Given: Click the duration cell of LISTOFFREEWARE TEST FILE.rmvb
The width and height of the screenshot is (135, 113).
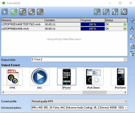Looking at the screenshot, I should (62, 25).
